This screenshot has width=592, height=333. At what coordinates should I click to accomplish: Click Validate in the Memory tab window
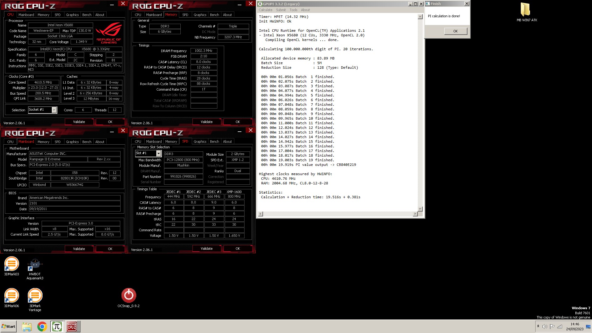pos(207,122)
